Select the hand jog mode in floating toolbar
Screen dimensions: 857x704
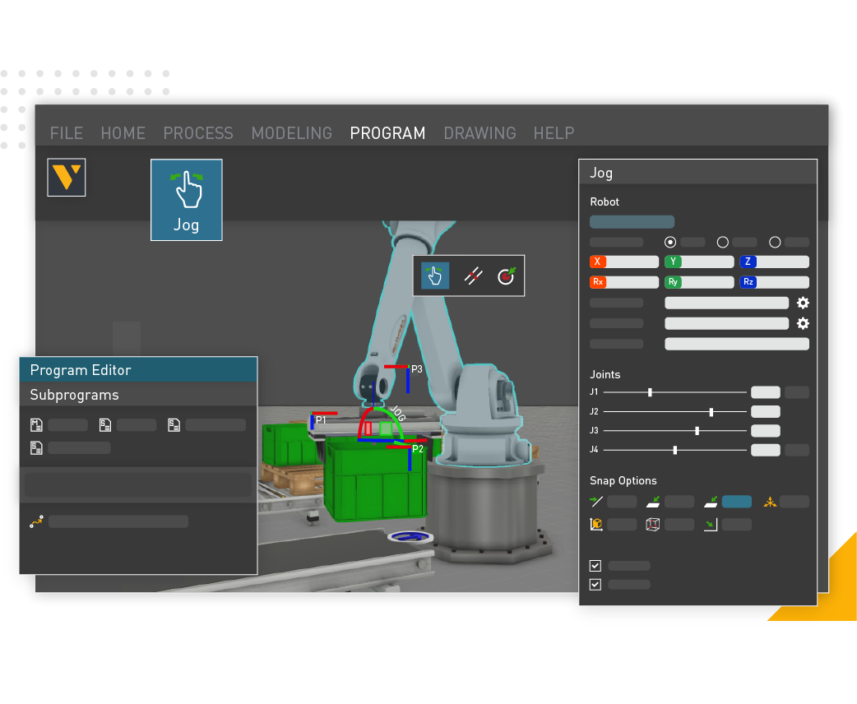pos(435,276)
